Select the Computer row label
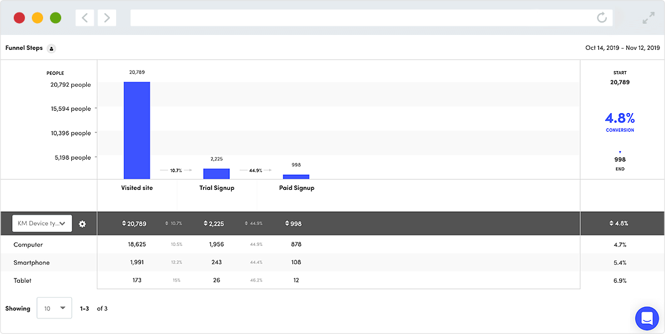The image size is (665, 334). [28, 245]
